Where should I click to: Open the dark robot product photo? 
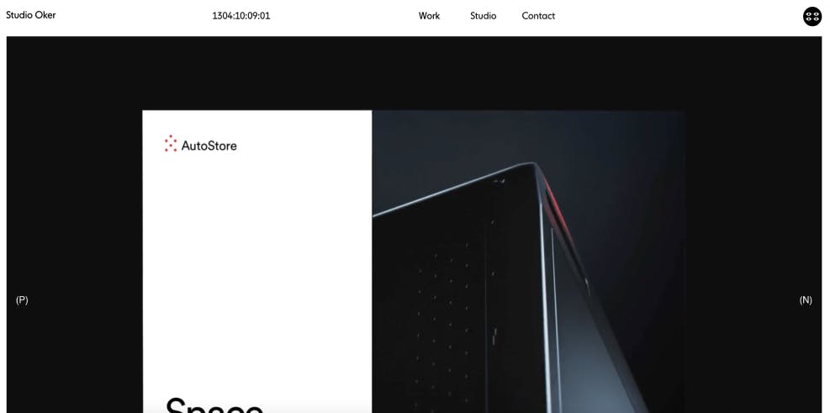click(x=528, y=262)
